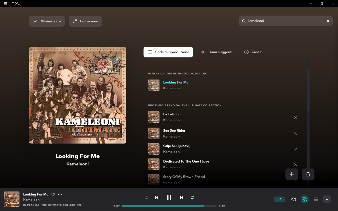Seek within the track progress bar
Viewport: 338px width, 211px height.
pos(169,206)
